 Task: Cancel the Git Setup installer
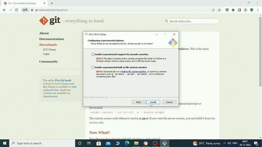[x=169, y=102]
